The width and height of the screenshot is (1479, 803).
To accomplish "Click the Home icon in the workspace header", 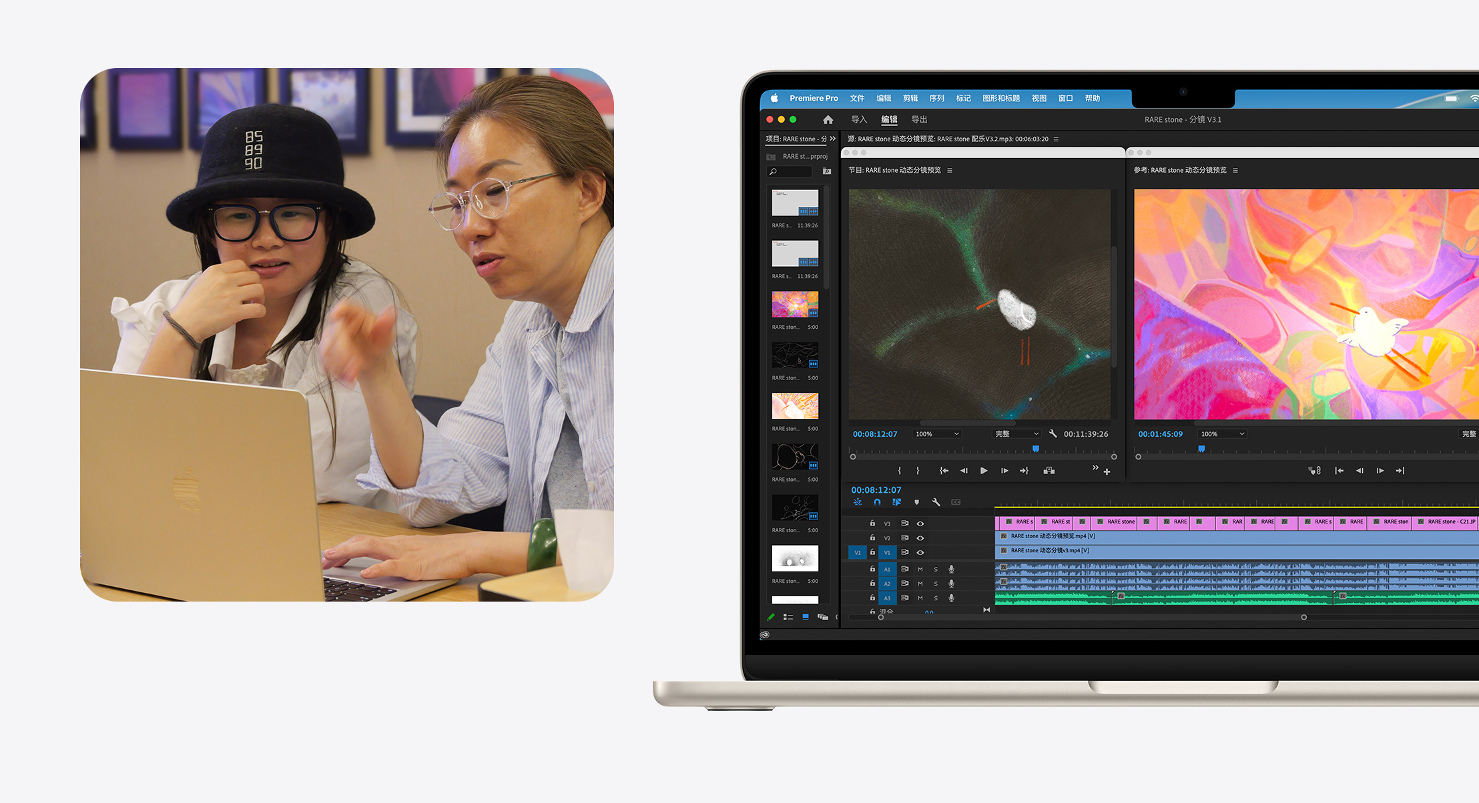I will point(828,119).
